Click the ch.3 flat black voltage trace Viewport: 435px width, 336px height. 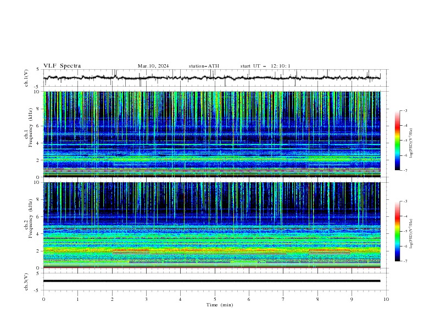[x=212, y=281]
